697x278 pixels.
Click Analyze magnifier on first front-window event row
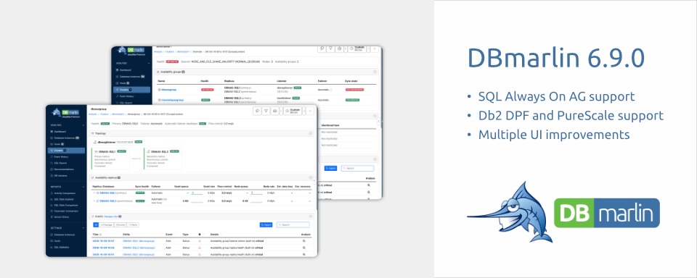pyautogui.click(x=304, y=241)
